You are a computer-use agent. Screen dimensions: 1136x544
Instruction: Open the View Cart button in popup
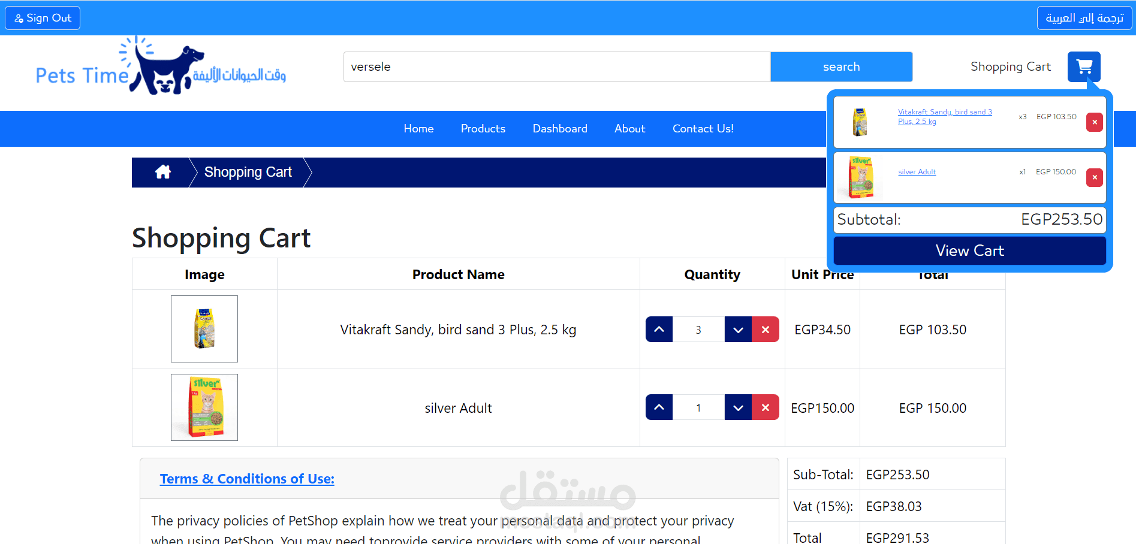point(969,250)
